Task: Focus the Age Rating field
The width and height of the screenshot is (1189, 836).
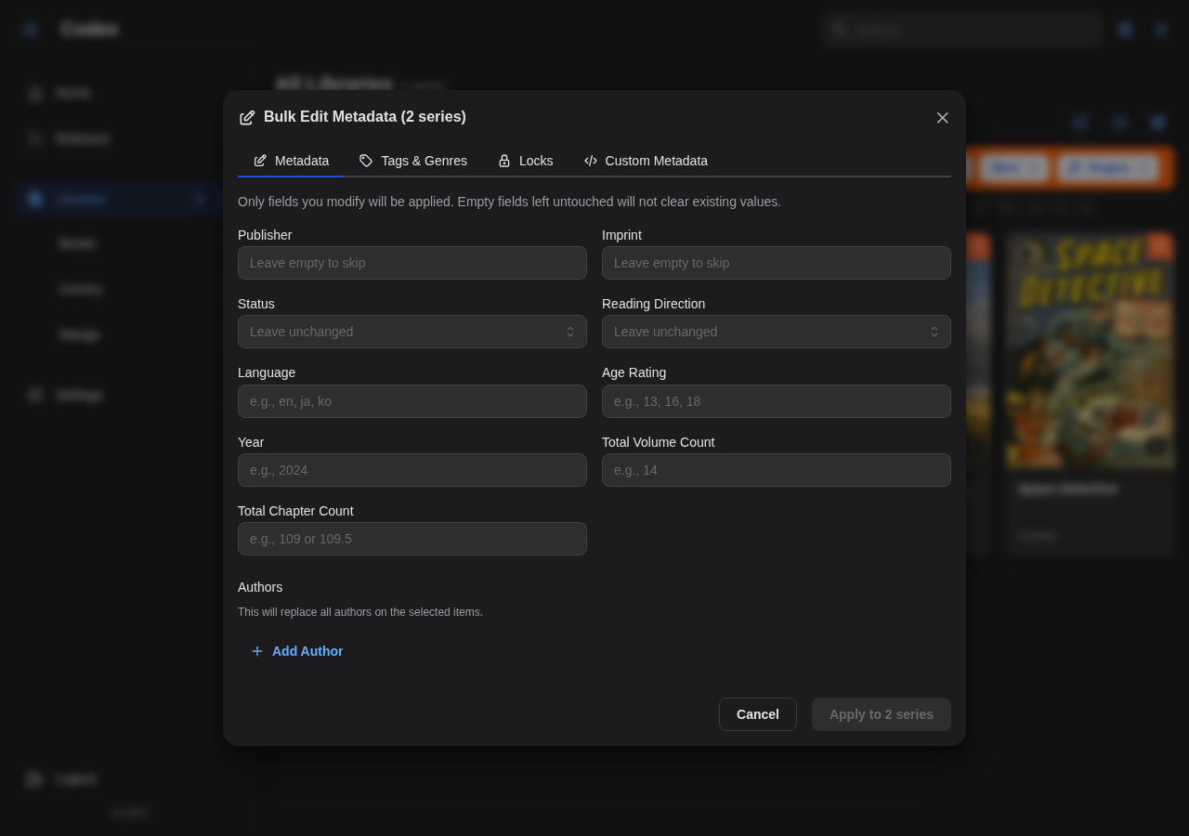Action: (x=777, y=401)
